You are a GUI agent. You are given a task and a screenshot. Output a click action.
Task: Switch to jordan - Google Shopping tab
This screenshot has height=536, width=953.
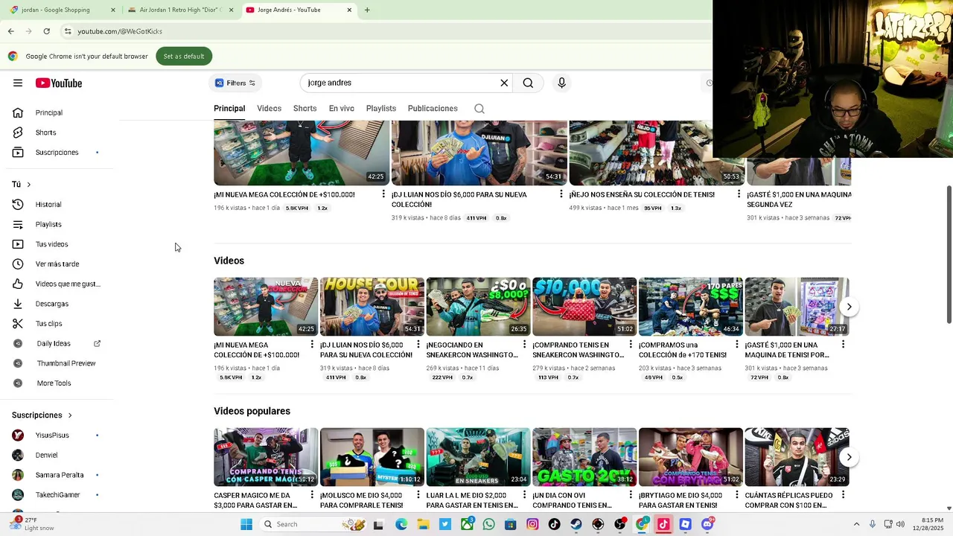60,10
